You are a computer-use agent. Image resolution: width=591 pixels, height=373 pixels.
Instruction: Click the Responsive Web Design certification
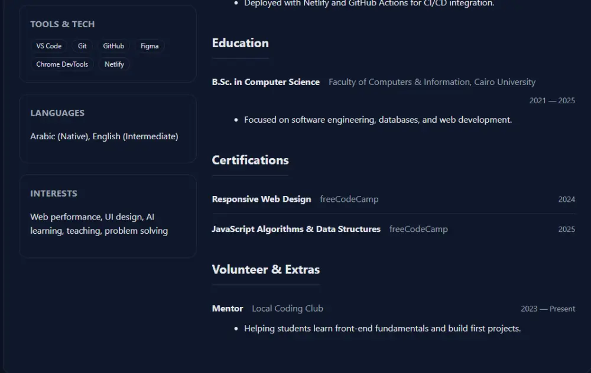click(x=262, y=199)
